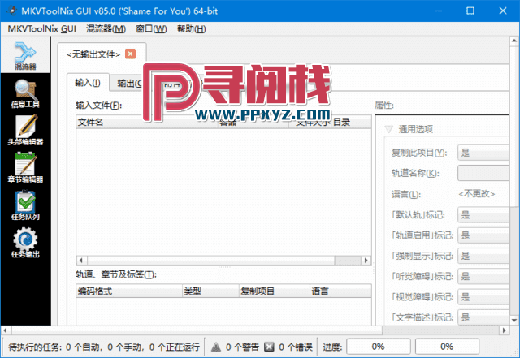Switch to the 输入(I) tab
The height and width of the screenshot is (358, 520).
tap(88, 83)
